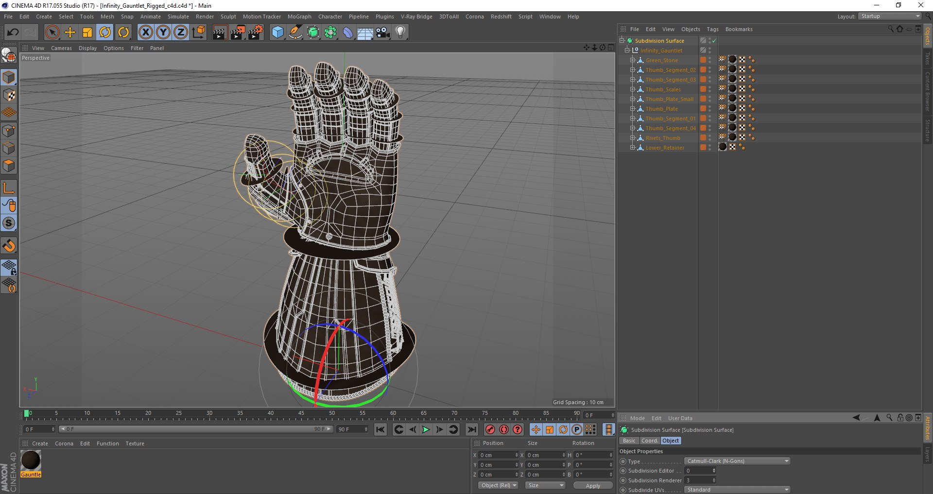The image size is (933, 494).
Task: Toggle Z axis lock
Action: pos(181,33)
